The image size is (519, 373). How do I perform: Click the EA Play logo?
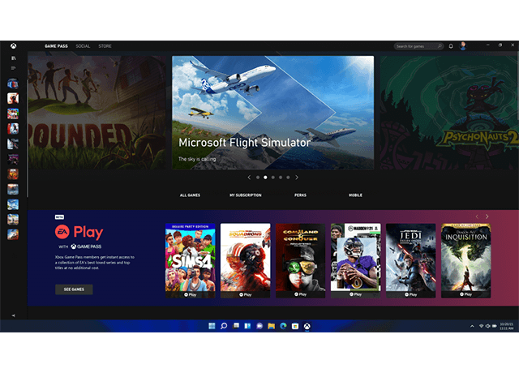click(79, 232)
